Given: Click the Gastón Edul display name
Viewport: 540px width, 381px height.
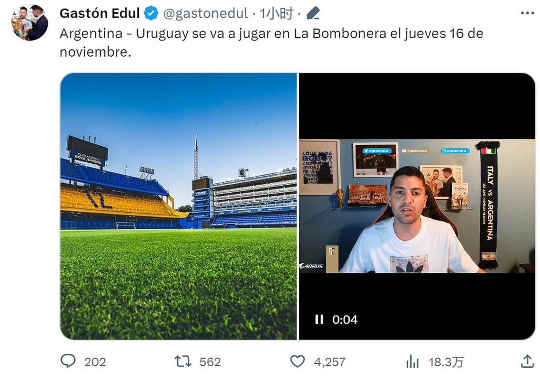Looking at the screenshot, I should click(99, 14).
